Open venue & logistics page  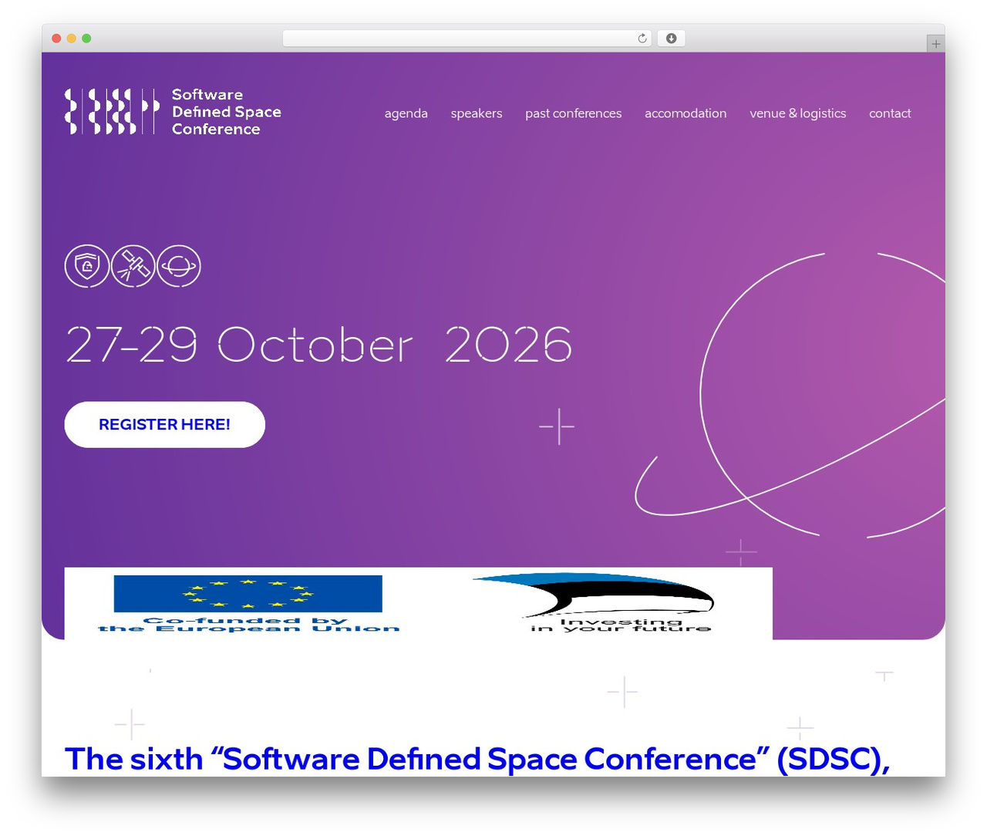click(x=798, y=113)
